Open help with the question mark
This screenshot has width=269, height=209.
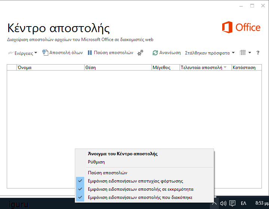258,53
